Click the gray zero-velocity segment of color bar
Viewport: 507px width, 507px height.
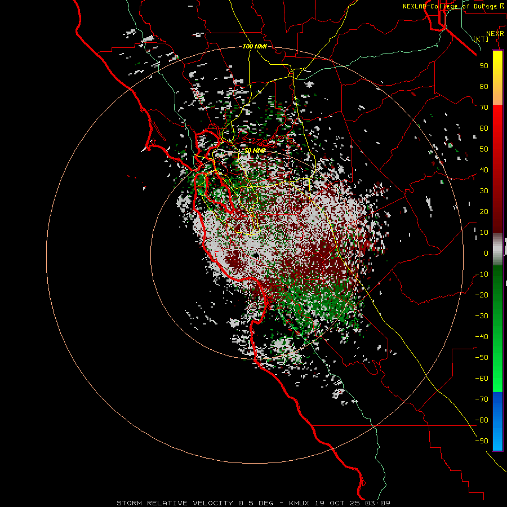click(x=497, y=250)
